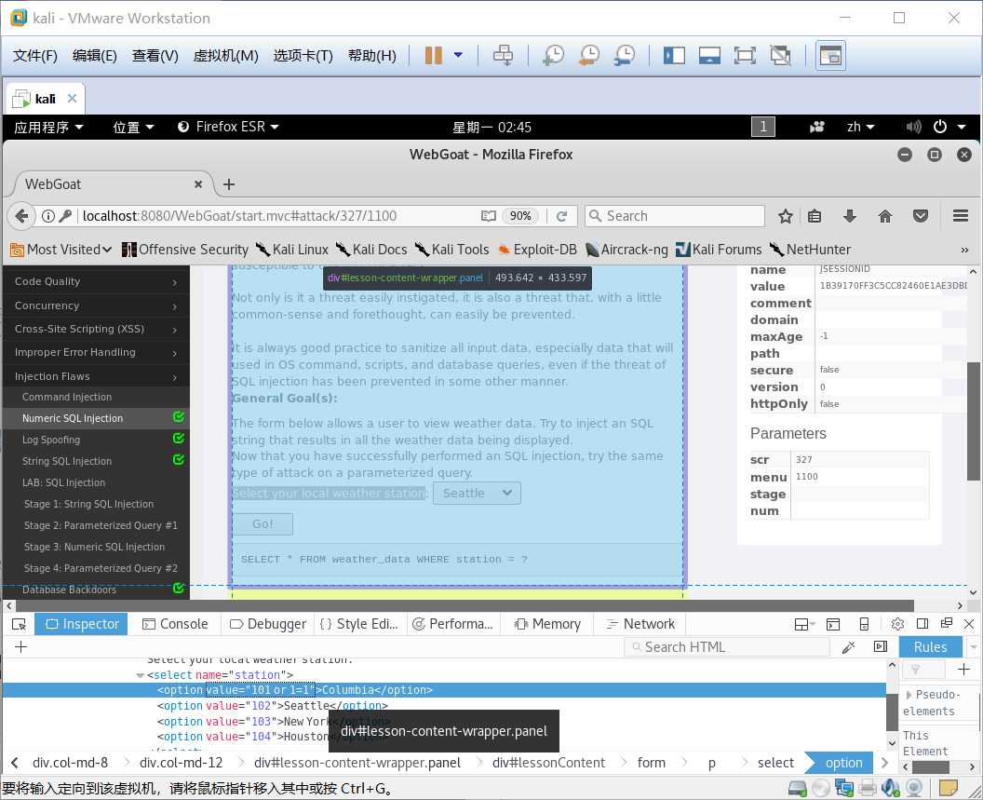Click the page horizontal scrollbar
The height and width of the screenshot is (800, 983).
pyautogui.click(x=465, y=605)
